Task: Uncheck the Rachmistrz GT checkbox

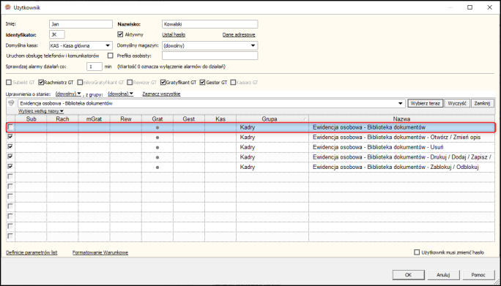Action: [x=41, y=83]
